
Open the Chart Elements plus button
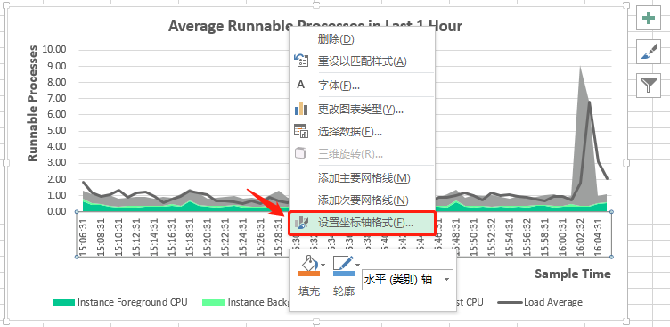(649, 19)
